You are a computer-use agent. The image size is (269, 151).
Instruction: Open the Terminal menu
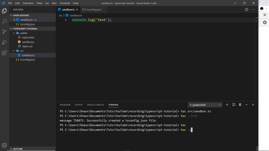point(65,3)
